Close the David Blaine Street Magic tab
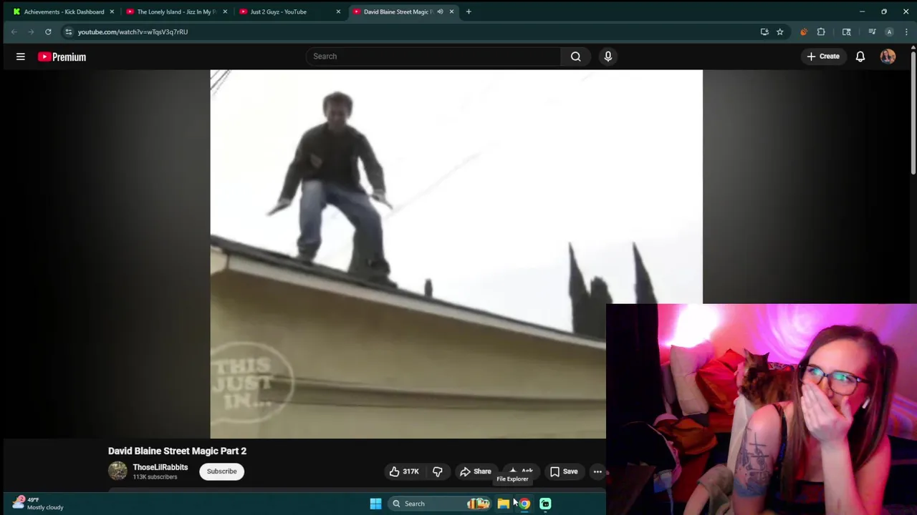917x515 pixels. [x=451, y=11]
